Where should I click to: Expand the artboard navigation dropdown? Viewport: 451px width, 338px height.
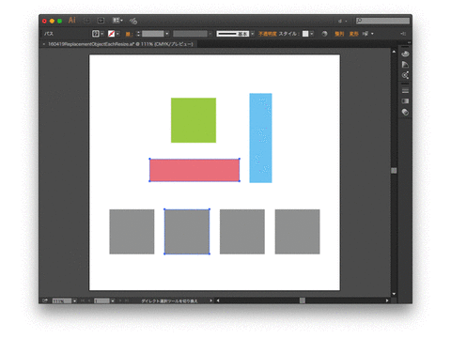click(x=113, y=301)
